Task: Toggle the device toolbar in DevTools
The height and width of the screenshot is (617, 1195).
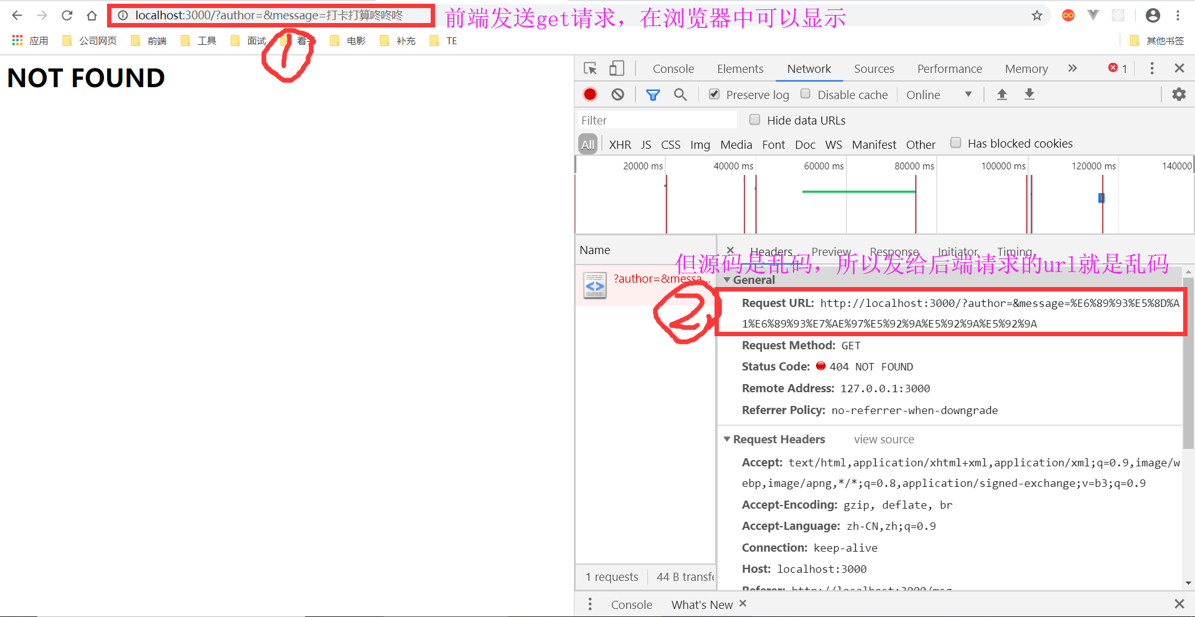Action: pos(616,68)
